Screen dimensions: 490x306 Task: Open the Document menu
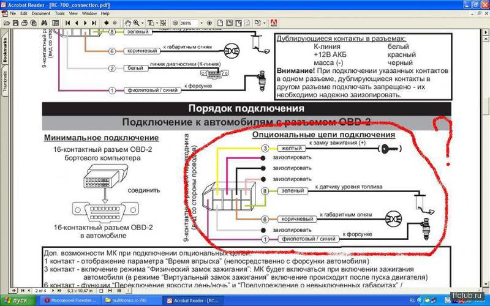tap(41, 13)
